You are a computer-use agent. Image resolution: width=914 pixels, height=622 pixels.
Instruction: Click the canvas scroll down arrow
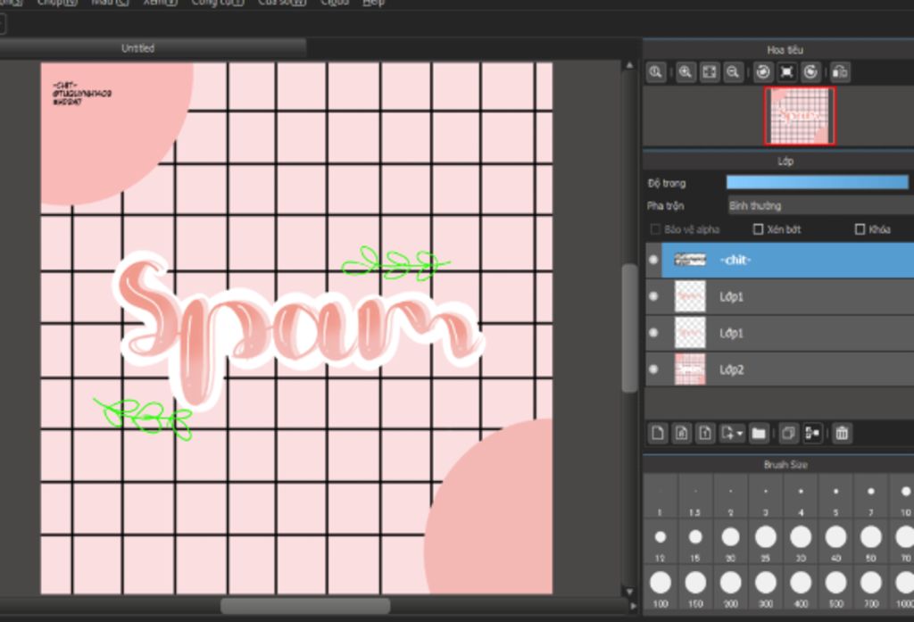[x=629, y=591]
